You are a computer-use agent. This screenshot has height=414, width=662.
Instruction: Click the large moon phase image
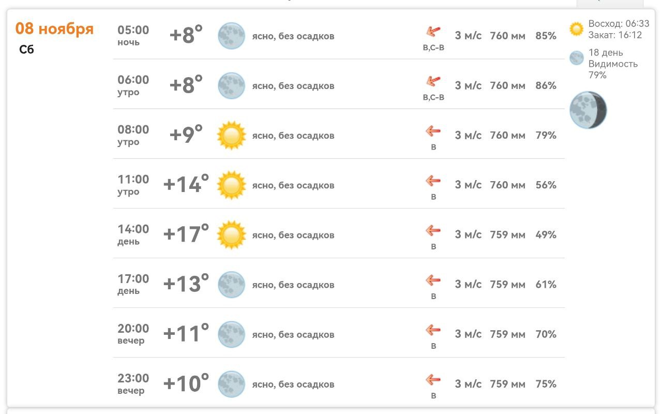click(x=588, y=110)
